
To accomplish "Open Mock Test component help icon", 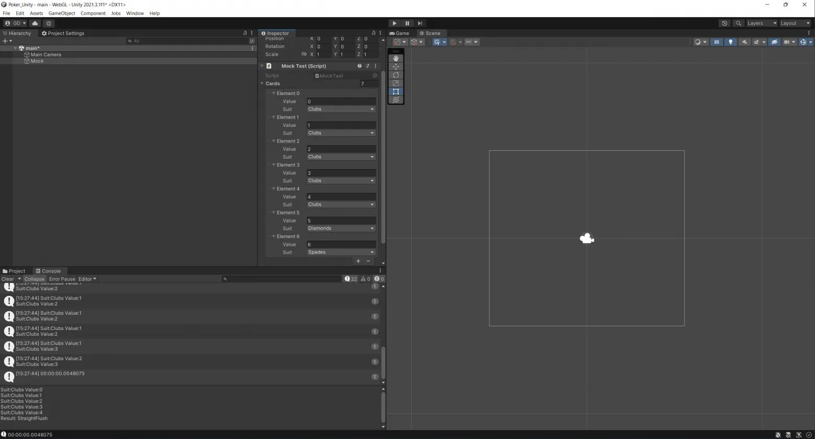I will click(359, 66).
